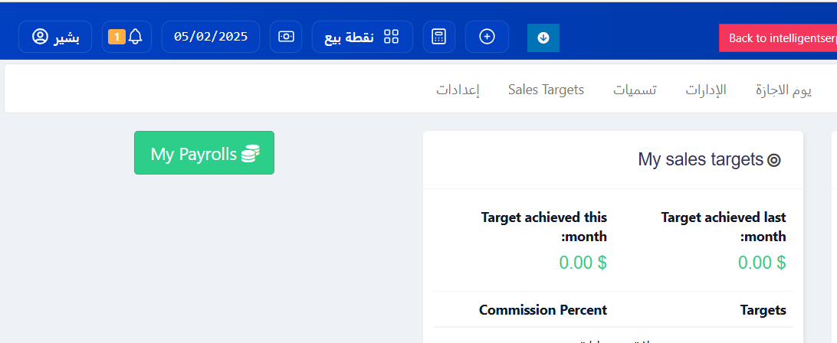Click the banknote cash register icon
This screenshot has height=343, width=837.
point(286,37)
